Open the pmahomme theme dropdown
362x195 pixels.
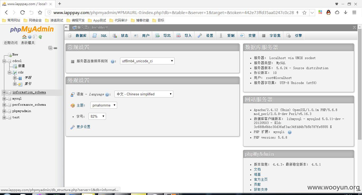coord(104,105)
